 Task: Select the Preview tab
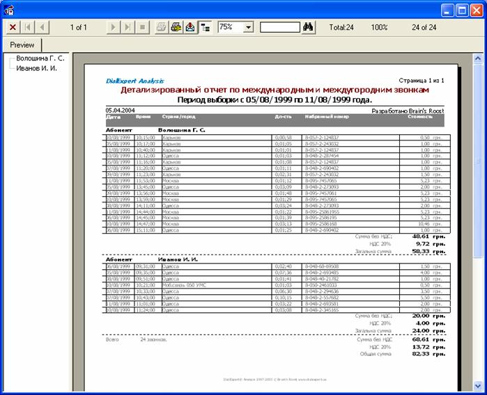(x=22, y=45)
